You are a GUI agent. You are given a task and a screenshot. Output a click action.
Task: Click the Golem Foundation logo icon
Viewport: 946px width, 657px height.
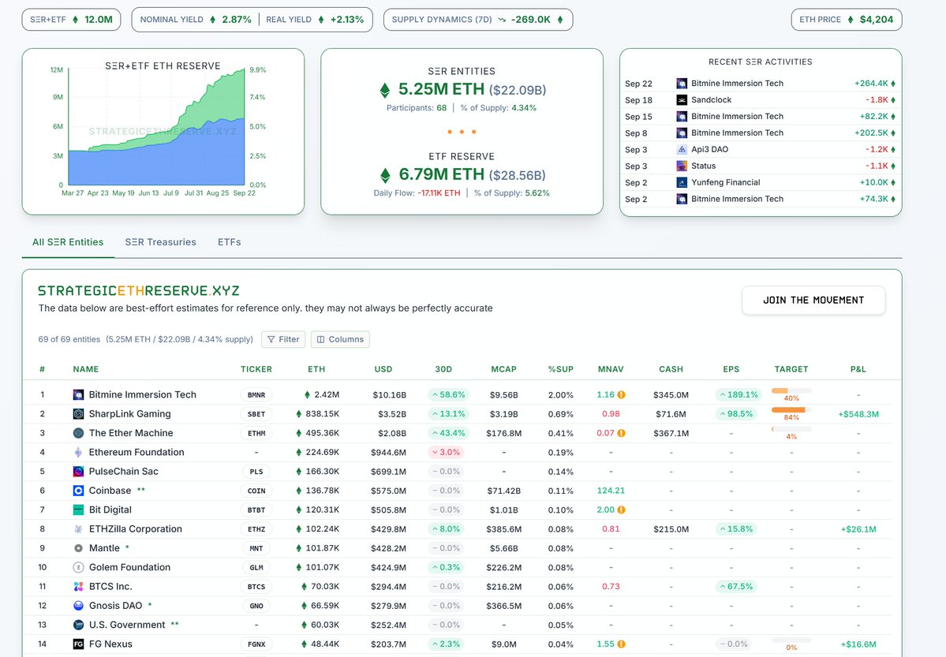[x=78, y=568]
